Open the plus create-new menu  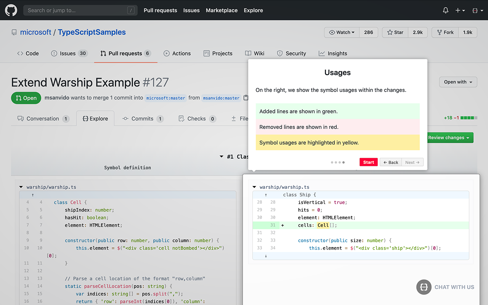(x=460, y=10)
